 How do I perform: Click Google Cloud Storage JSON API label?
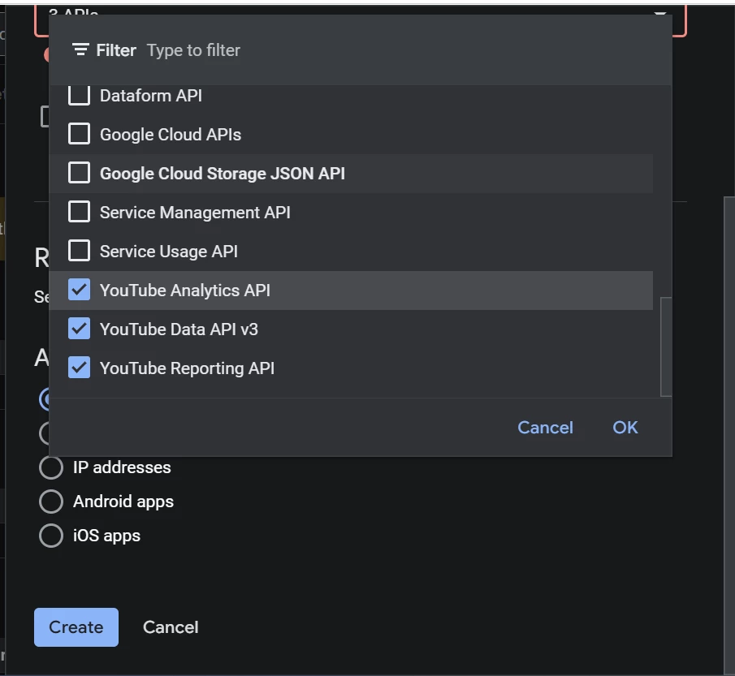[x=223, y=174]
